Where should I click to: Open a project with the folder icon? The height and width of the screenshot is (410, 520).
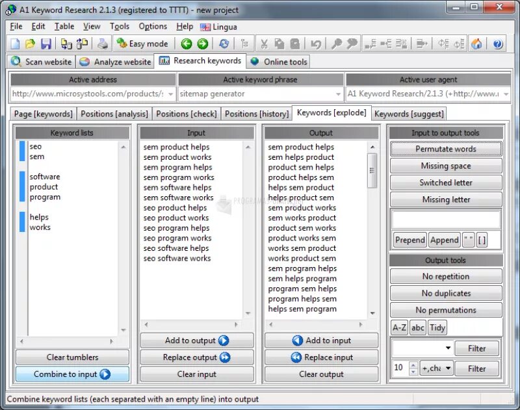[x=30, y=44]
